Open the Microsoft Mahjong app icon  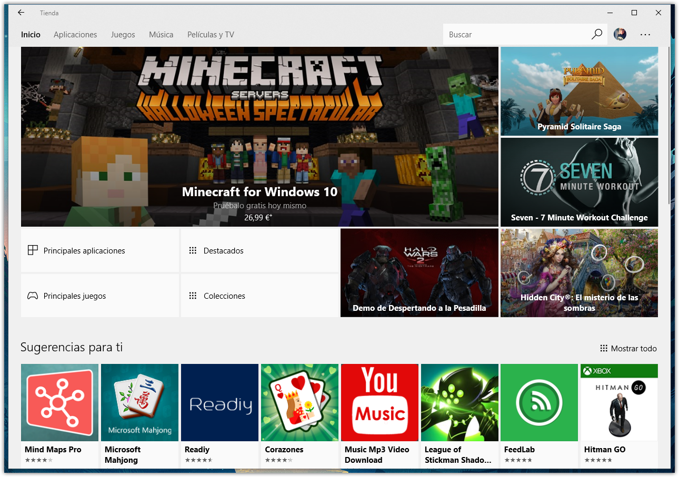point(139,402)
